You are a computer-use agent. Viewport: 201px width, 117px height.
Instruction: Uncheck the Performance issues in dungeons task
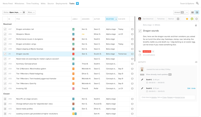(x=5, y=39)
